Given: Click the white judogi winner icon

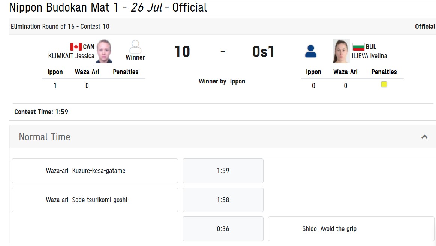Looking at the screenshot, I should pos(135,47).
